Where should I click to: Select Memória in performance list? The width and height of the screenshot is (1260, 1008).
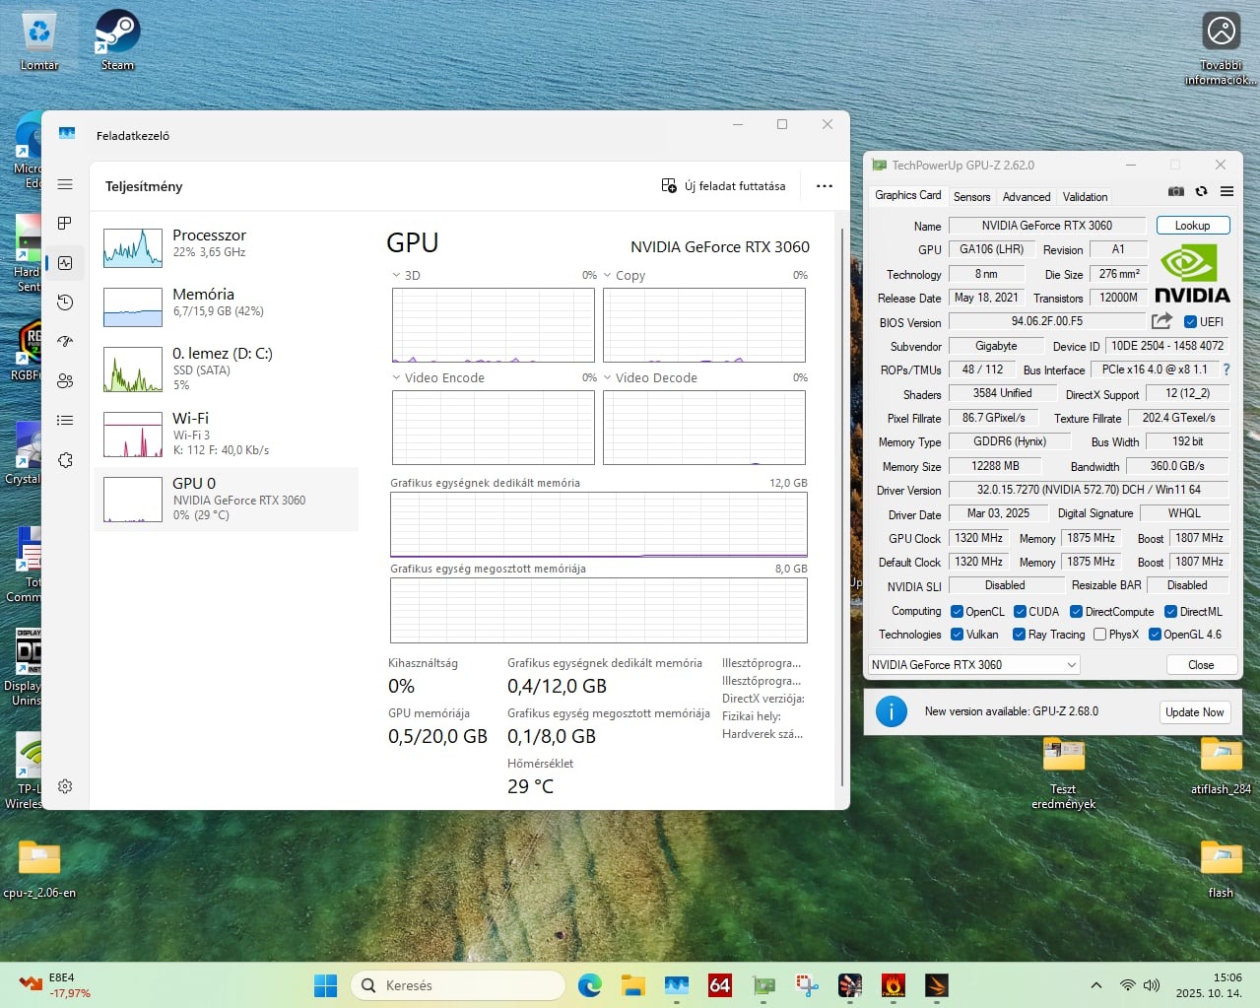(226, 305)
